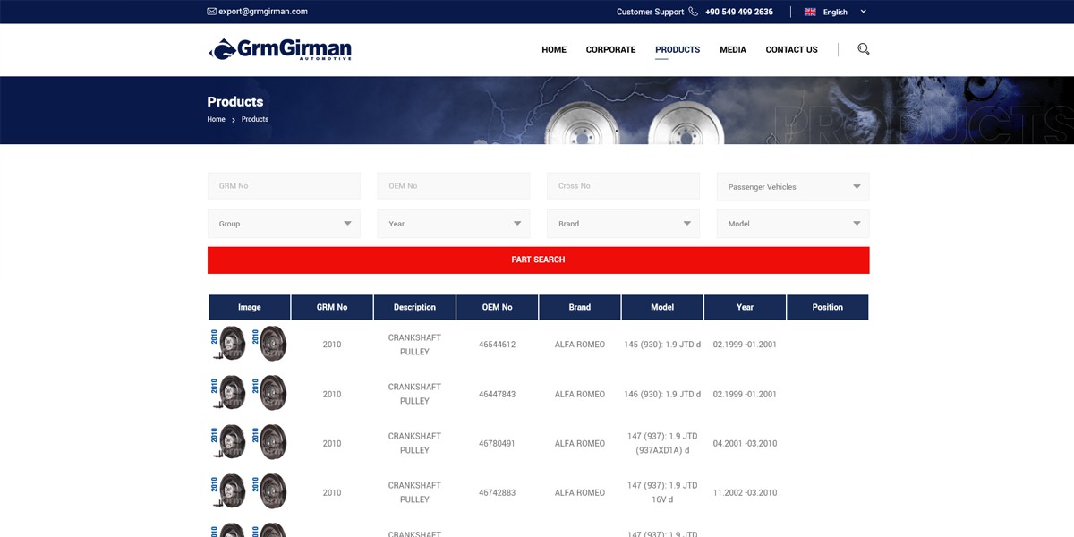1074x537 pixels.
Task: Click model text 147 (937): 1.9 JTD (937AXD1A) d
Action: (662, 443)
